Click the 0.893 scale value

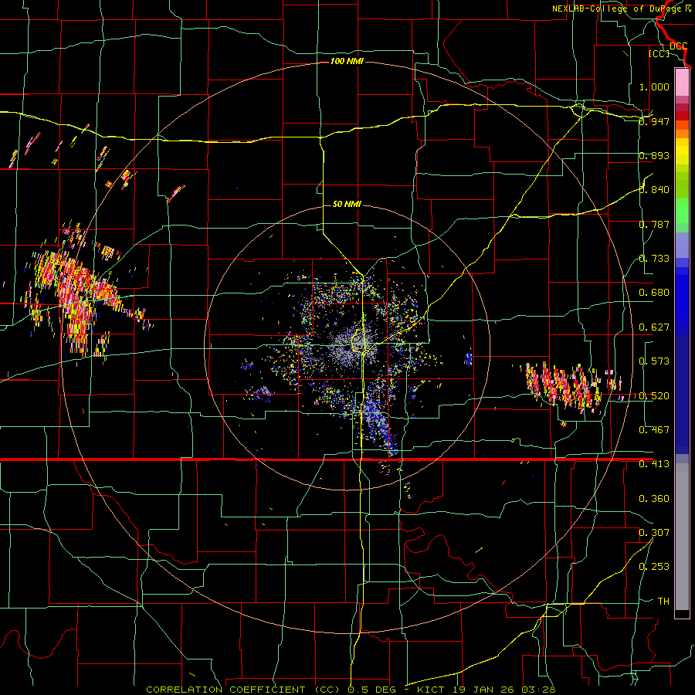(x=654, y=155)
